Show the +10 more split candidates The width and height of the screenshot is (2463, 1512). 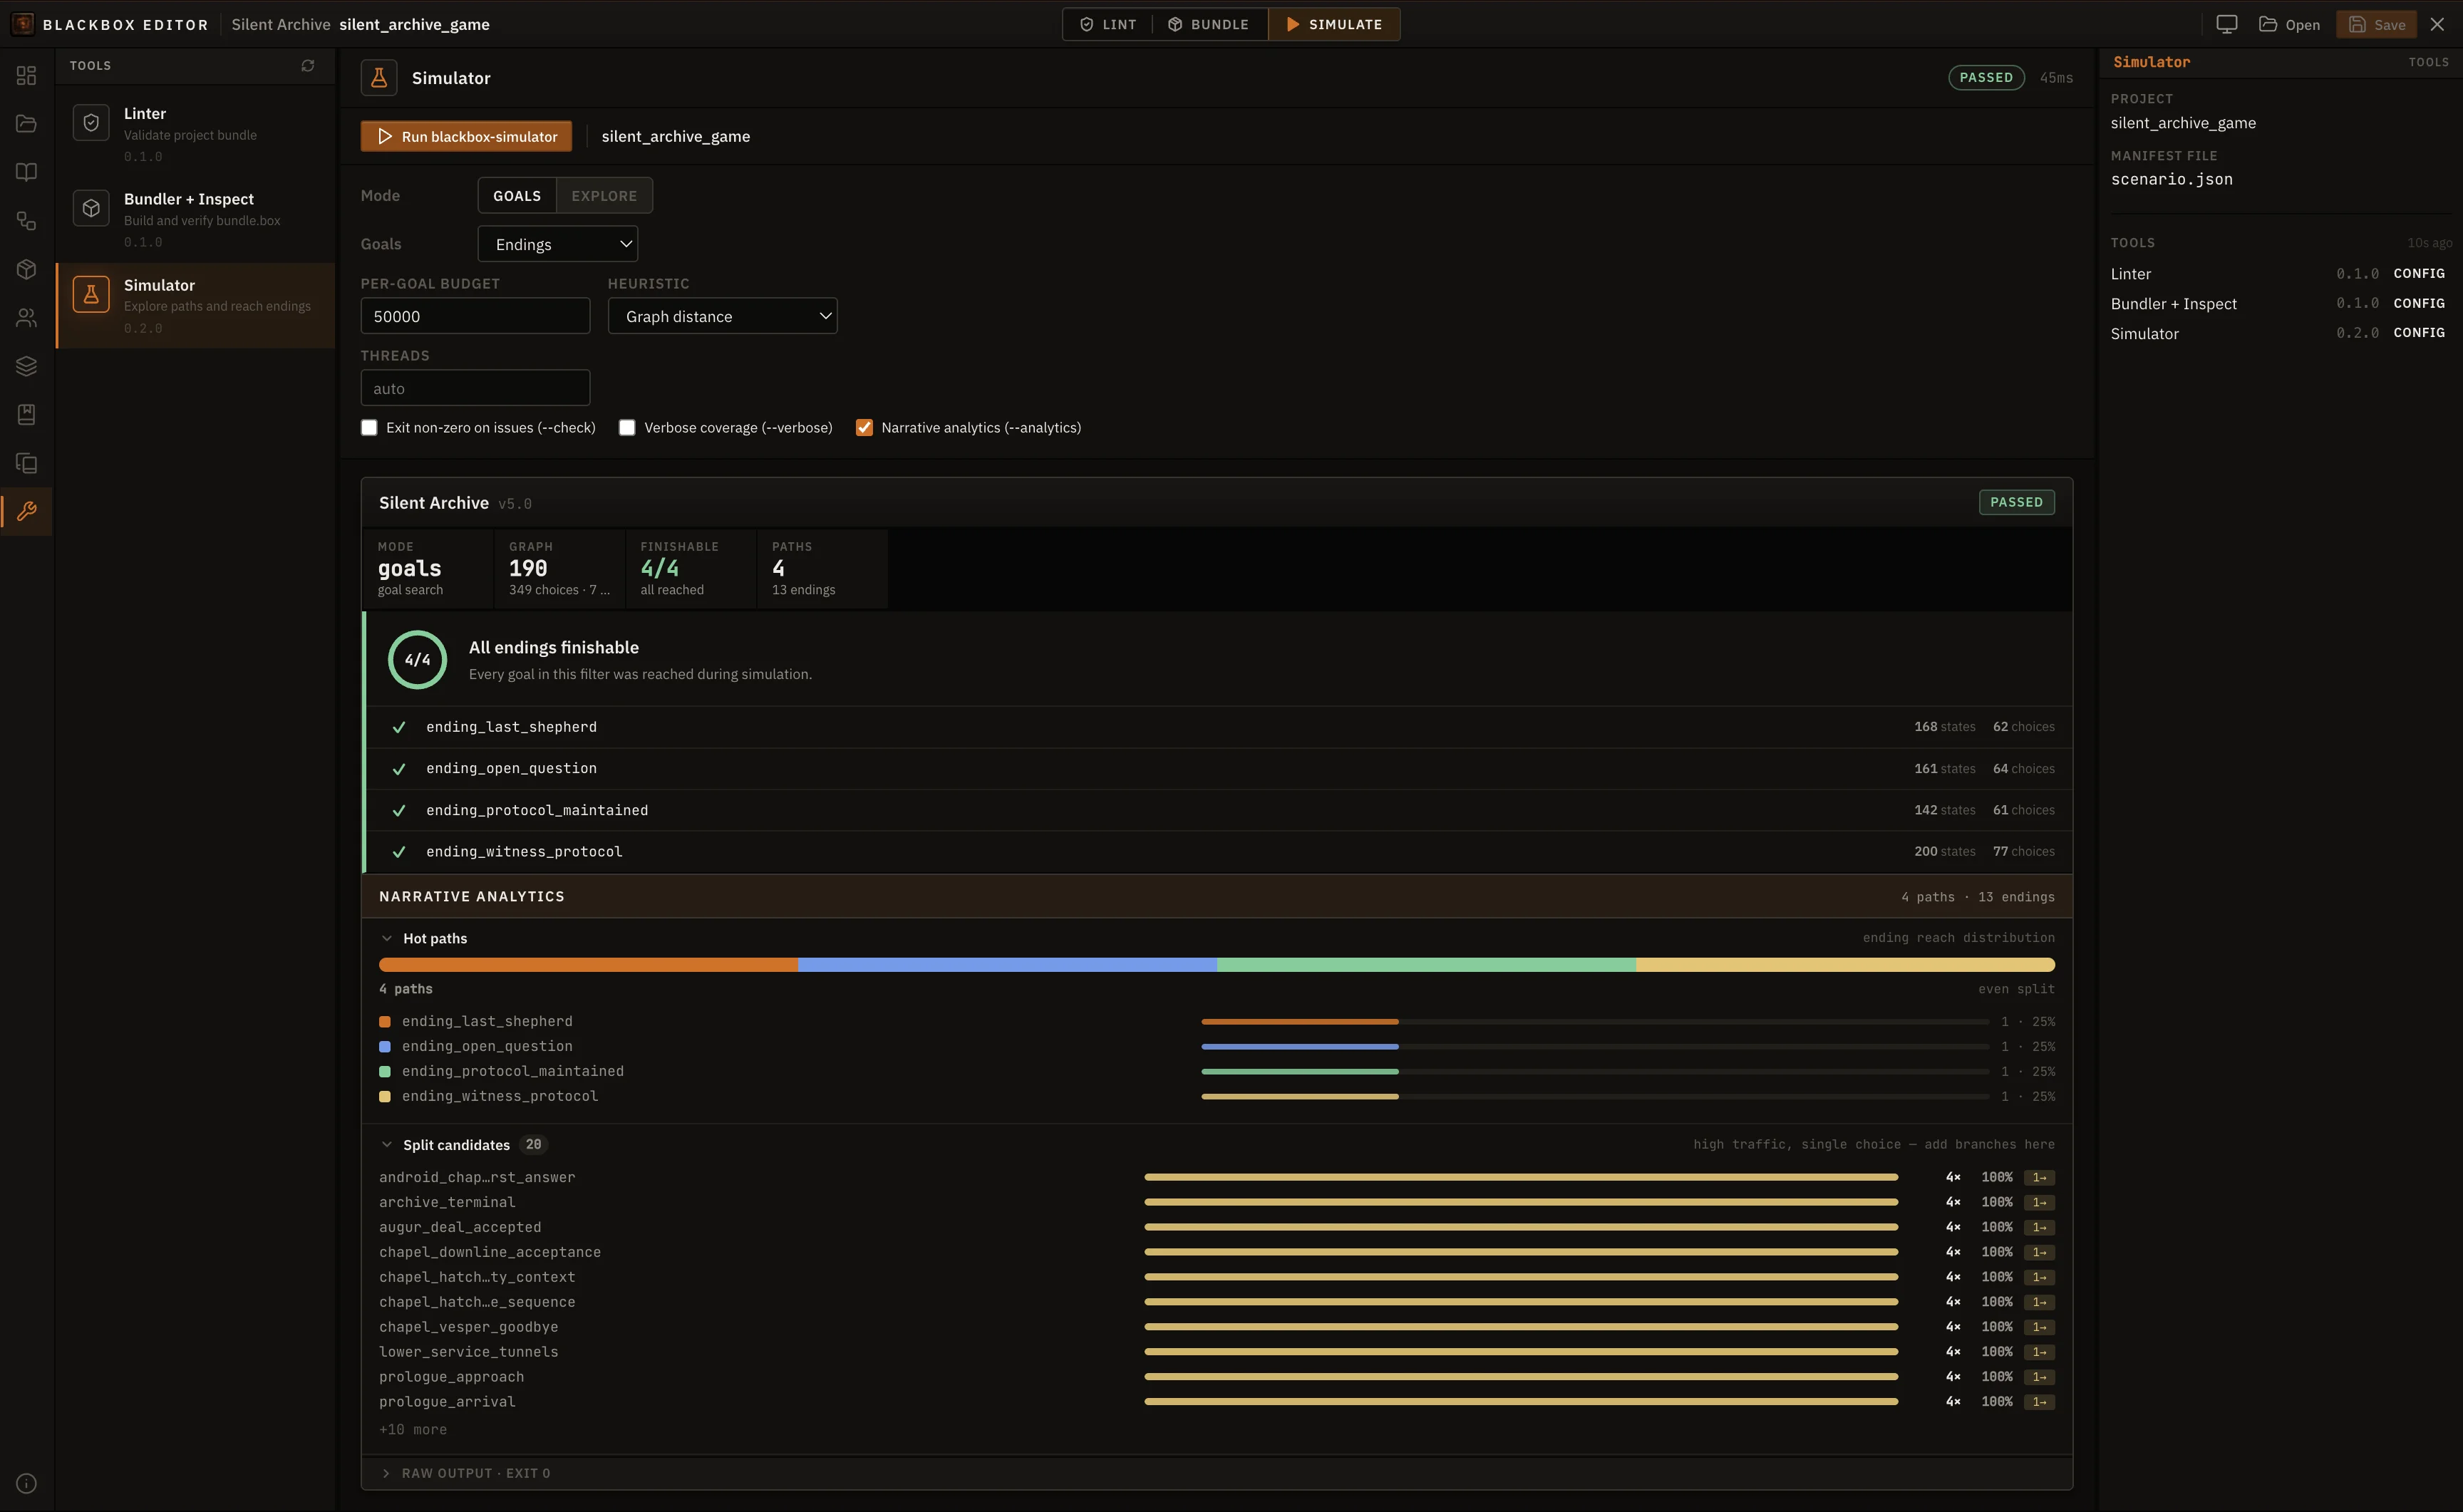(x=413, y=1429)
